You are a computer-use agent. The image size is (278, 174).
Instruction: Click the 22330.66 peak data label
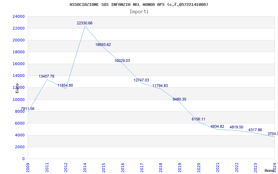pos(84,23)
